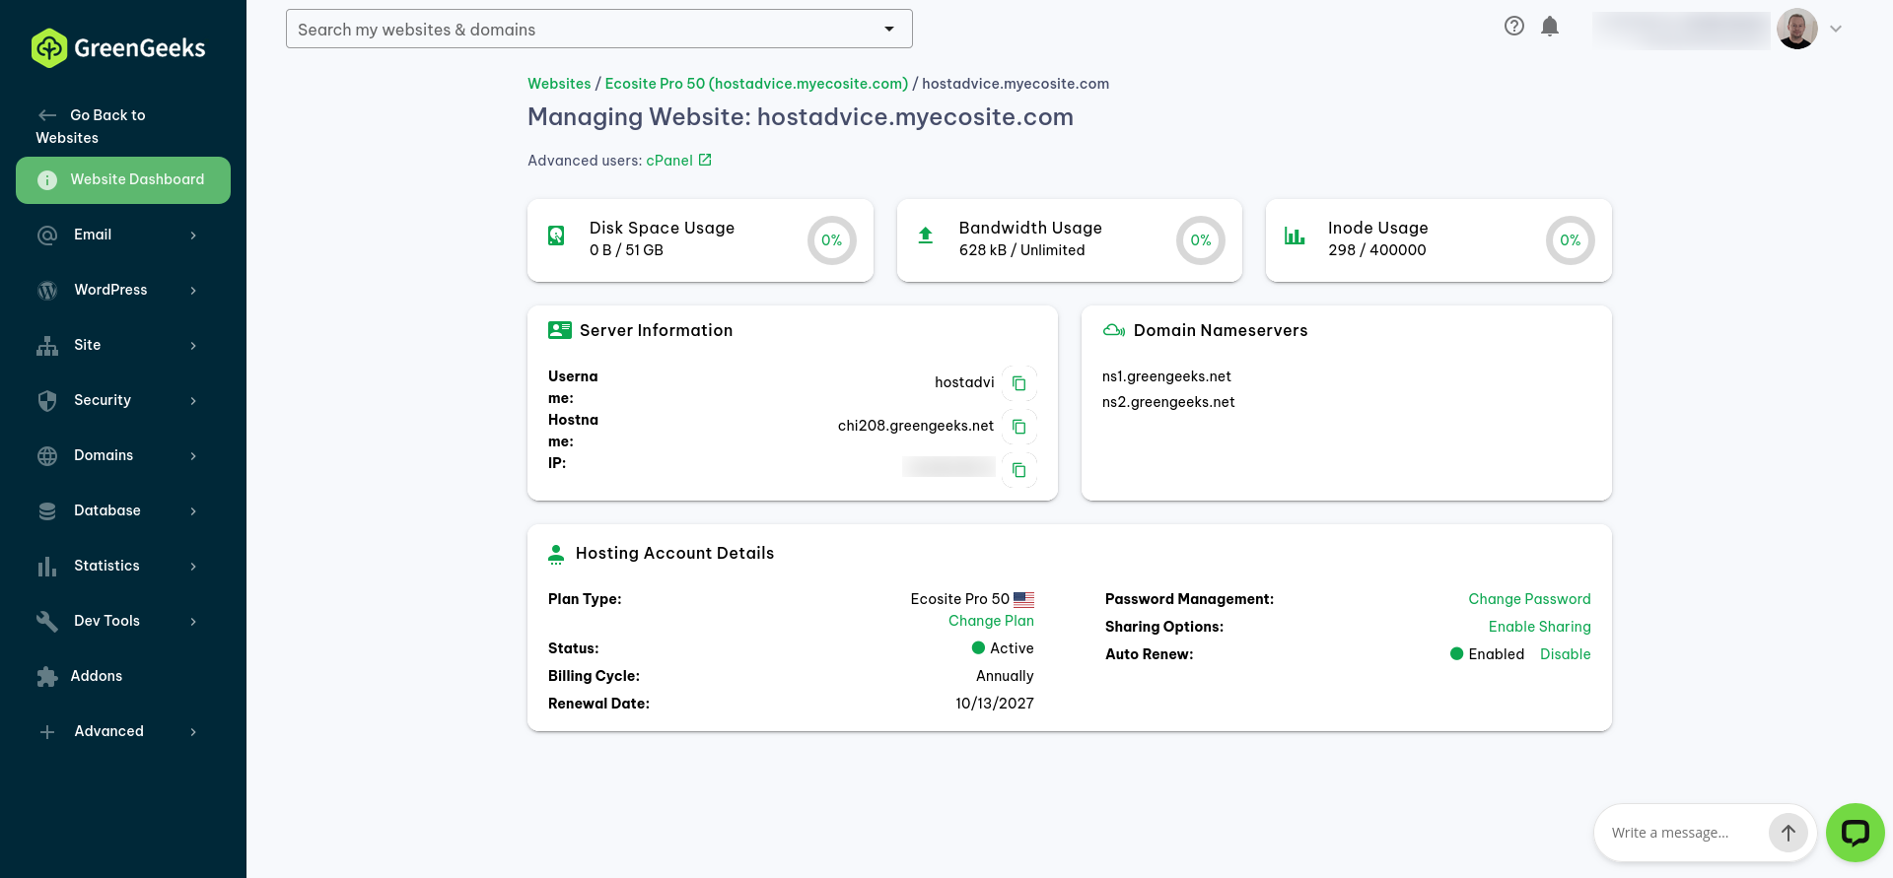Expand the Security sidebar section
Viewport: 1893px width, 878px height.
click(123, 400)
